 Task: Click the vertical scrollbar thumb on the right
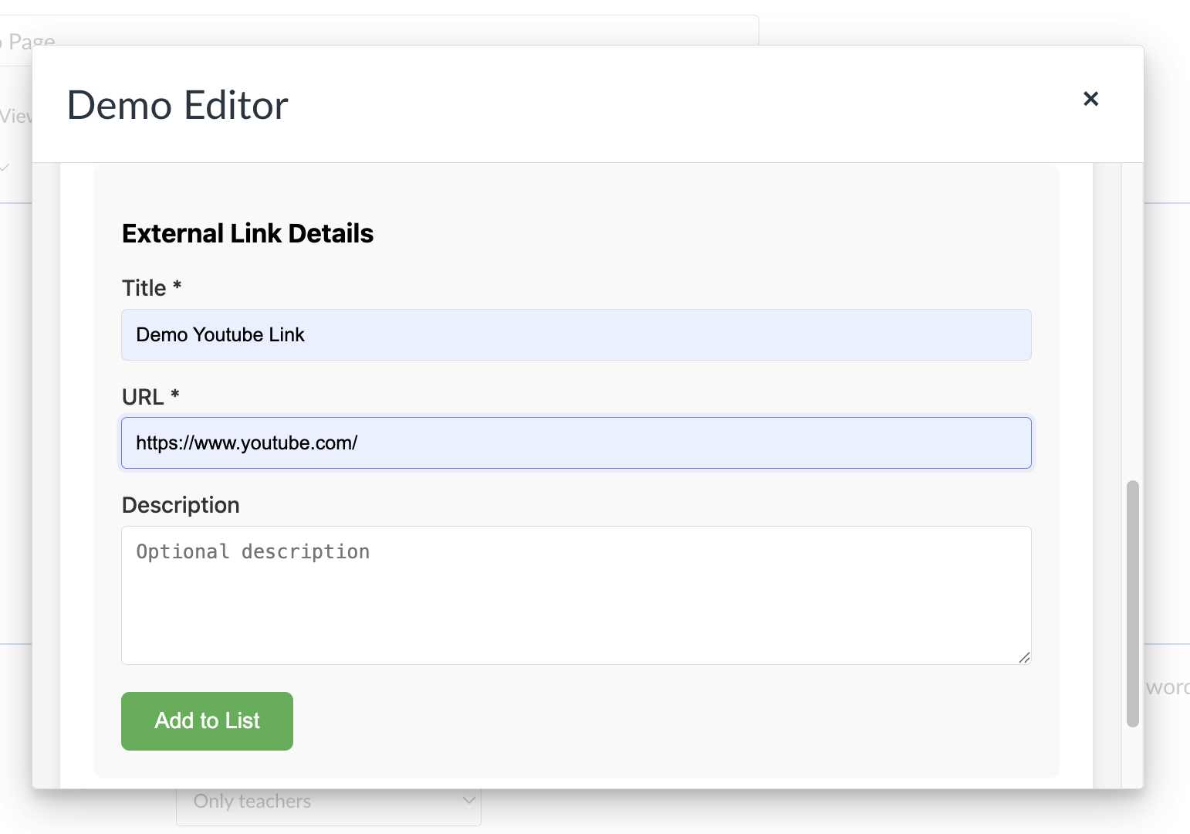(x=1131, y=605)
